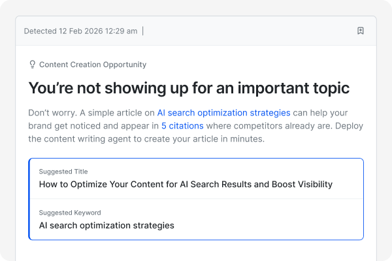
Task: Click the 'How to Optimize Your Content' title text
Action: pos(186,184)
